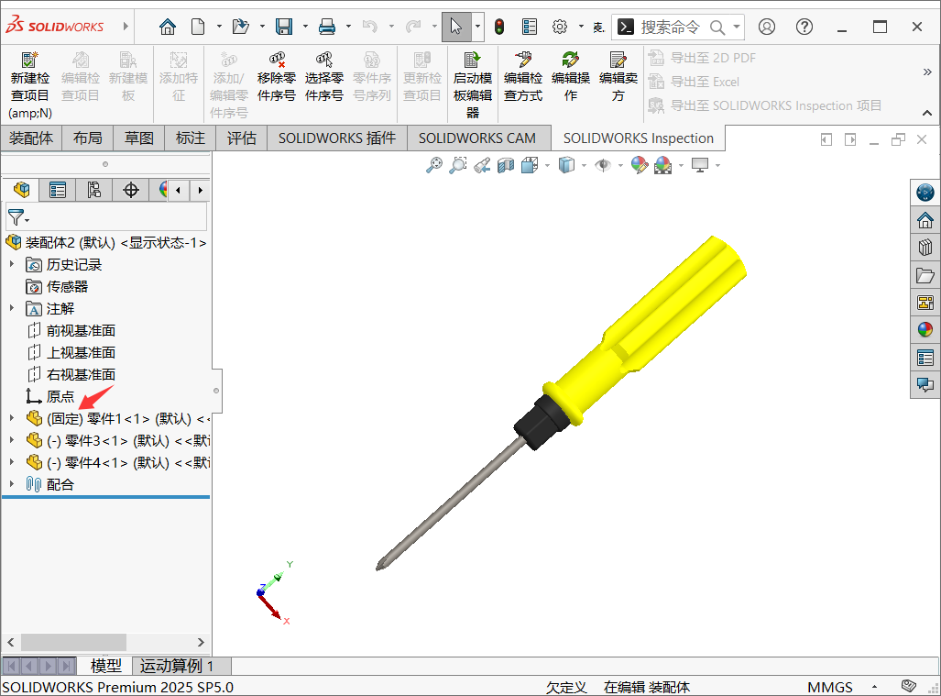
Task: Launch 启动模板编辑器
Action: click(x=473, y=85)
